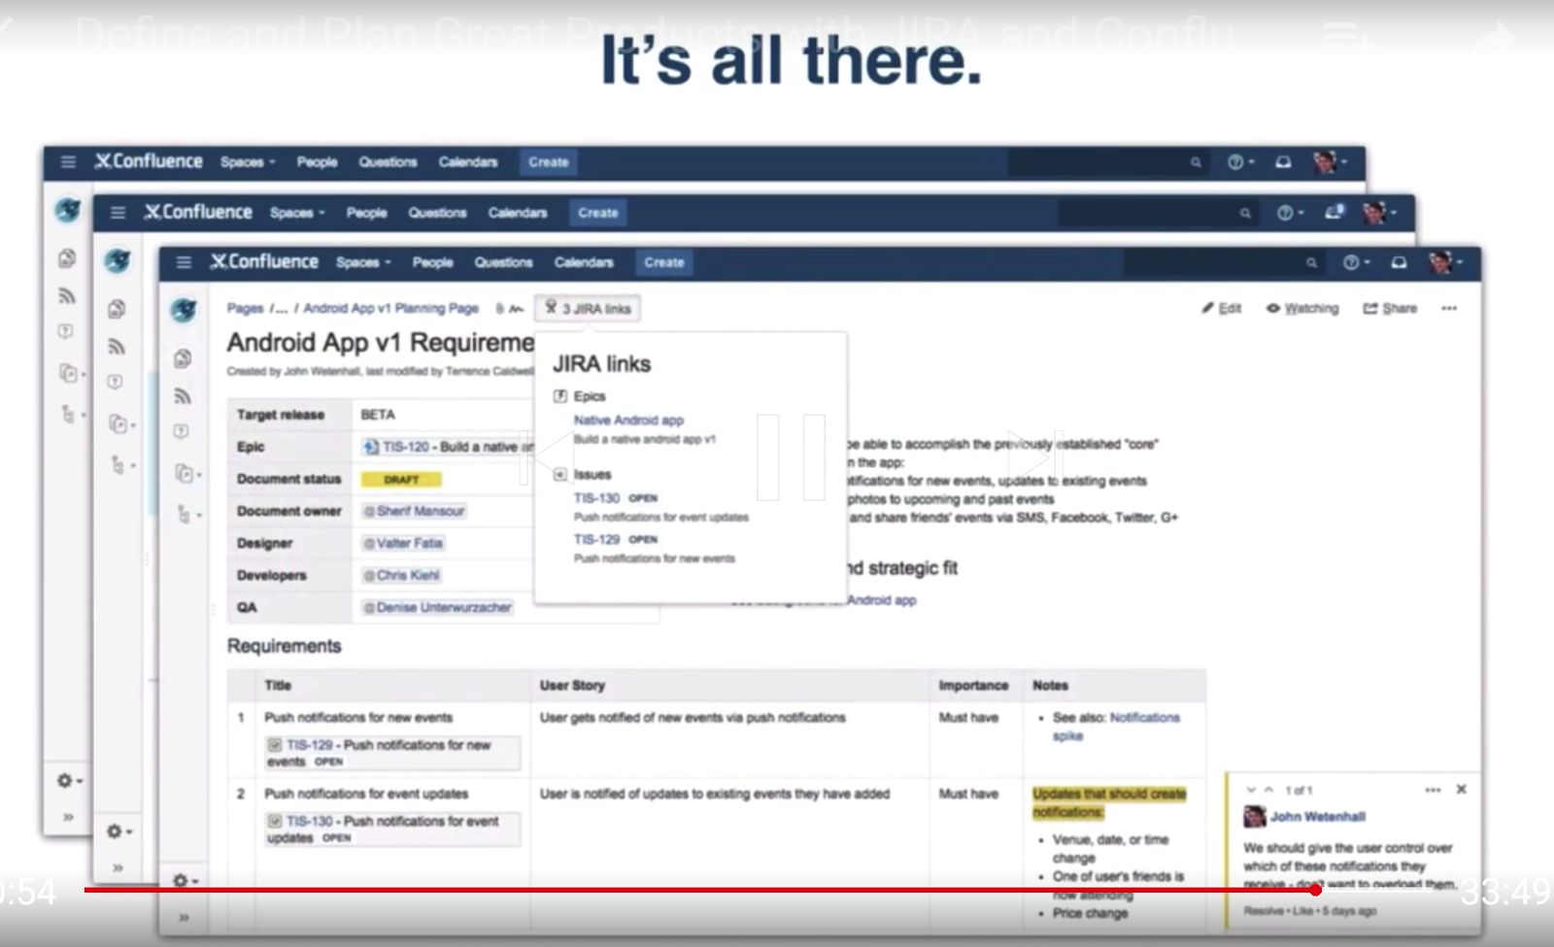Expand the Spaces dropdown in the middle window
This screenshot has width=1554, height=947.
click(x=297, y=213)
